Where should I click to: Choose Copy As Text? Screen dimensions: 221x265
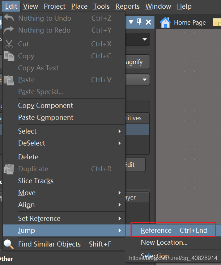click(64, 68)
